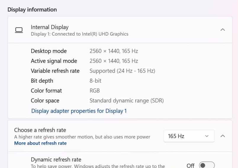
Task: Collapse the Choose a refresh rate section
Action: coord(223,136)
